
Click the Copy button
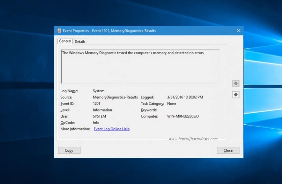[69, 150]
